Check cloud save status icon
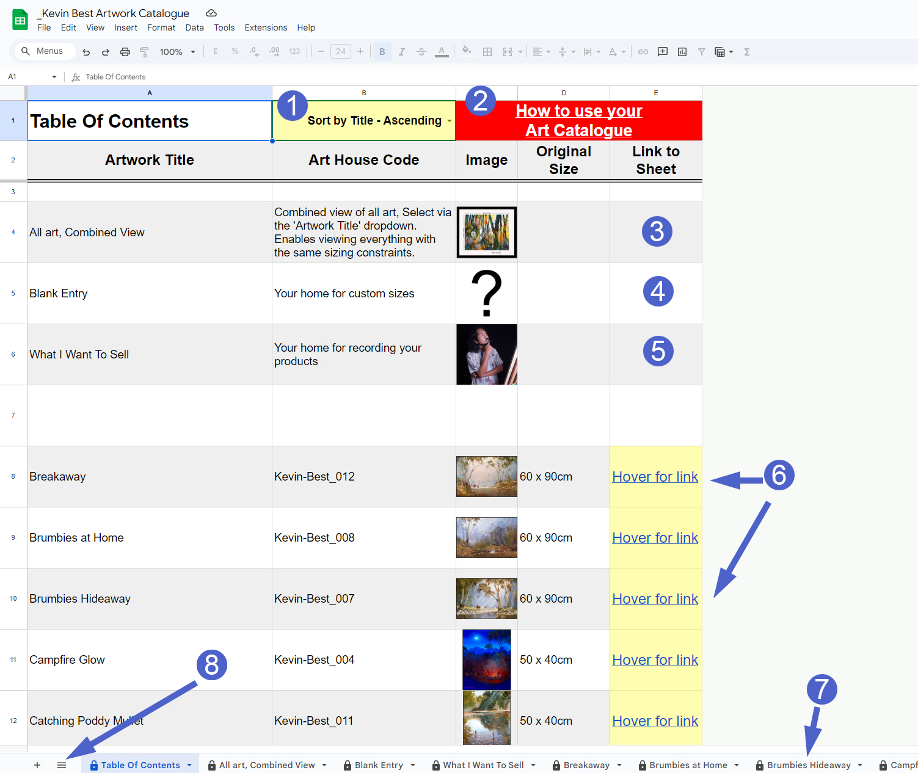 [211, 13]
